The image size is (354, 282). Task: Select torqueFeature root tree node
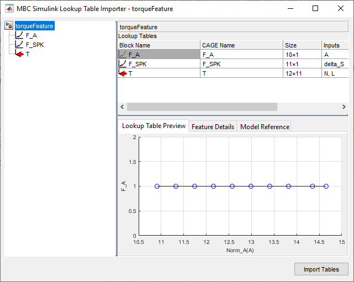34,26
